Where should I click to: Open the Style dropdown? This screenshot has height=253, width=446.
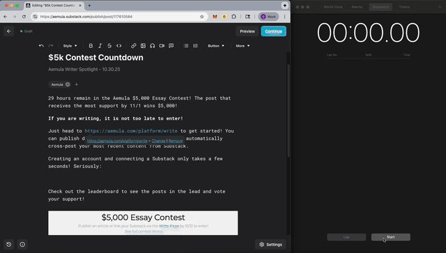point(70,46)
